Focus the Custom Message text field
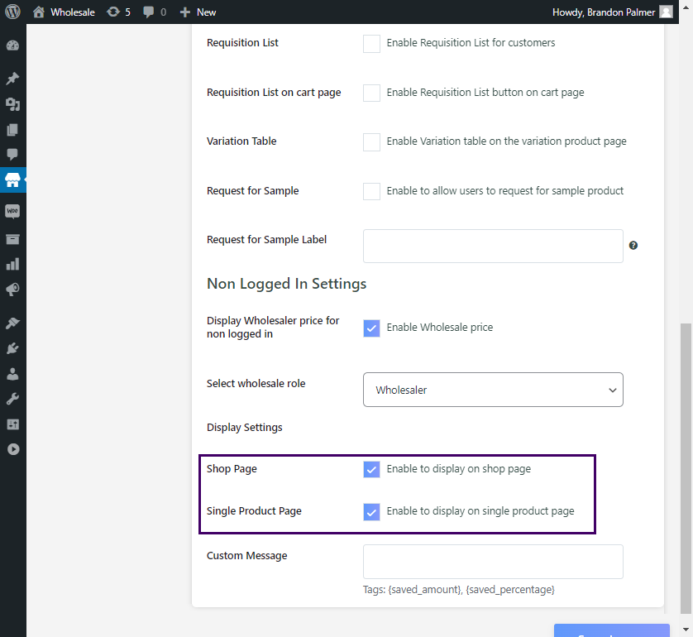Screen dimensions: 693x637 (493, 562)
